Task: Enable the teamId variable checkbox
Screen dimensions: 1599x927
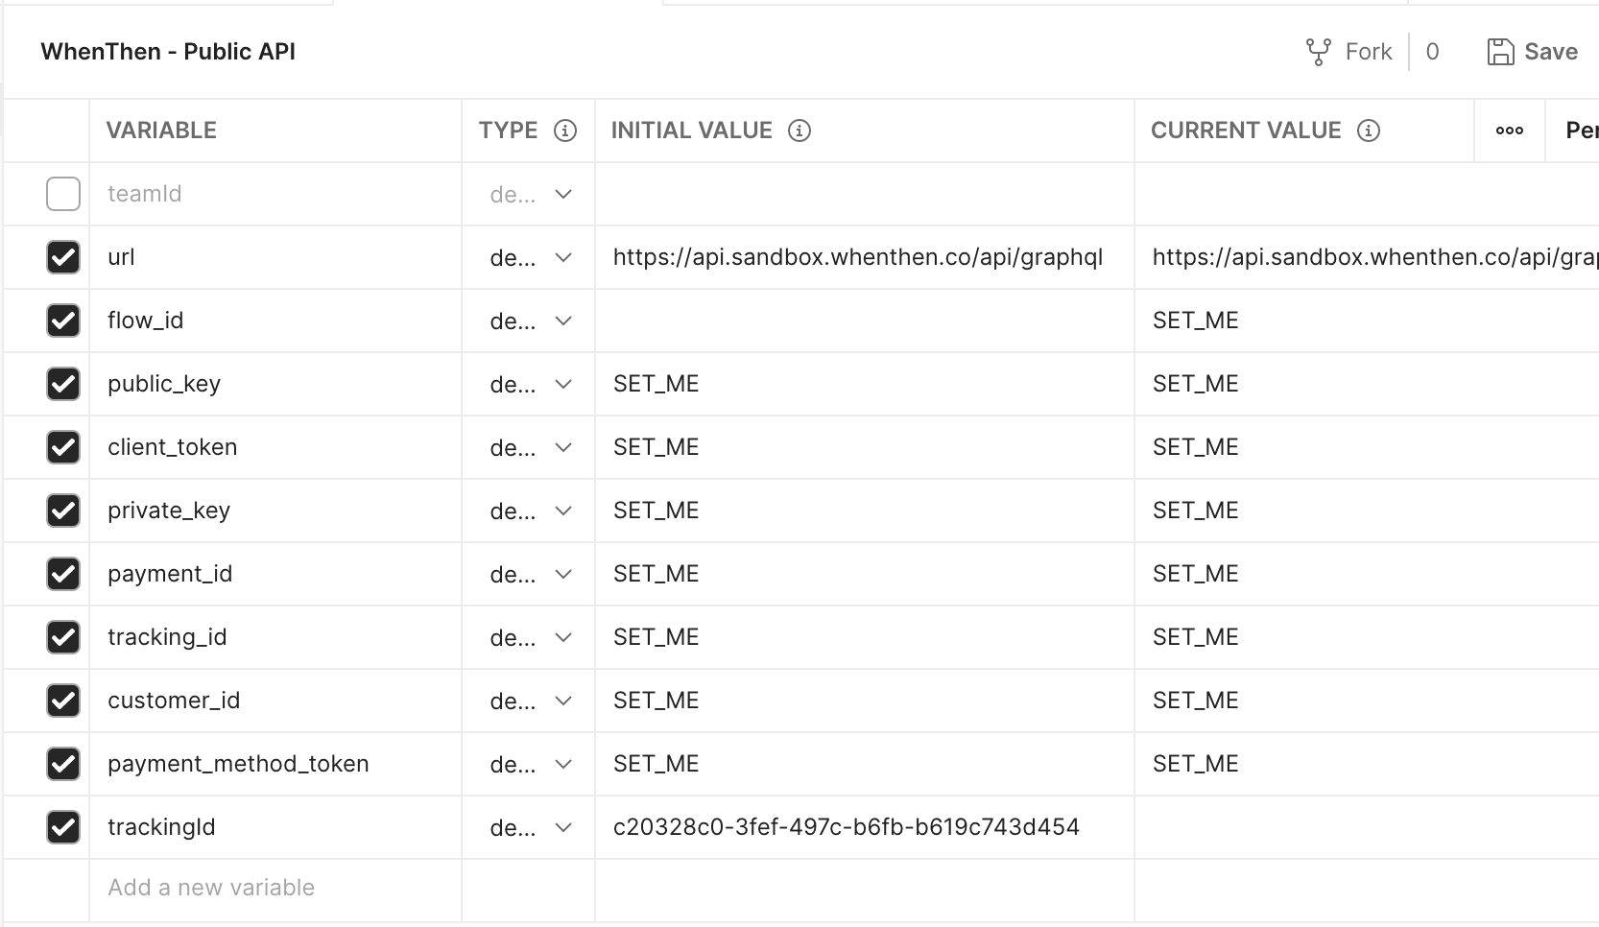Action: point(63,194)
